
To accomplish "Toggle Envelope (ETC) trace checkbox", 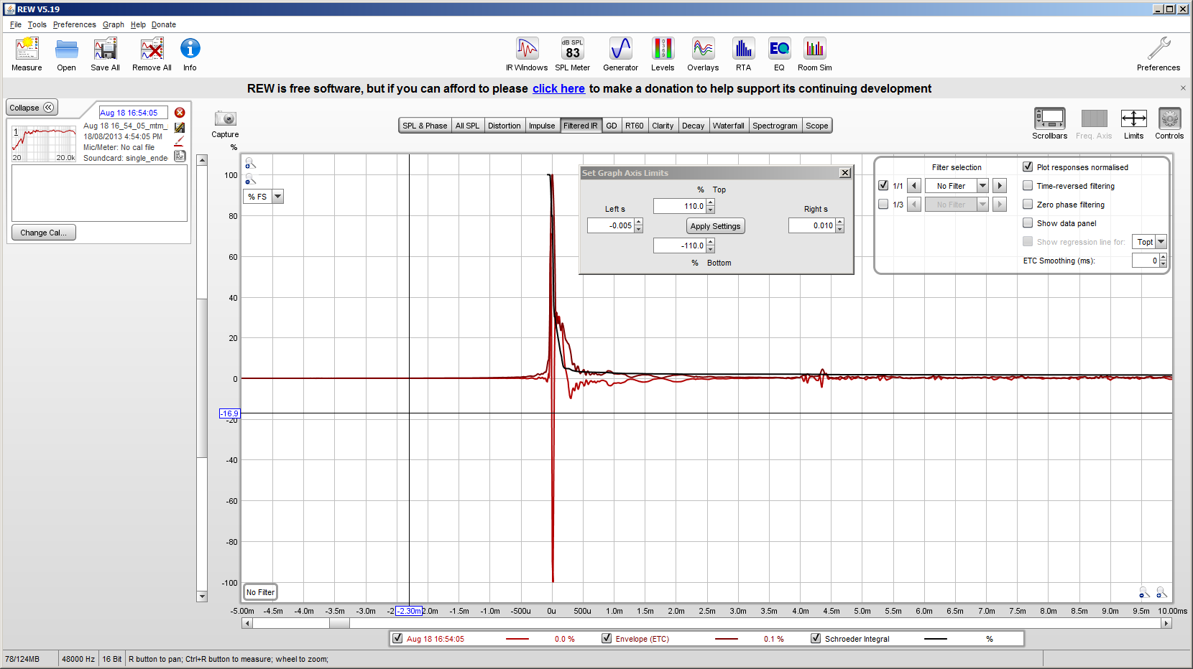I will point(607,638).
